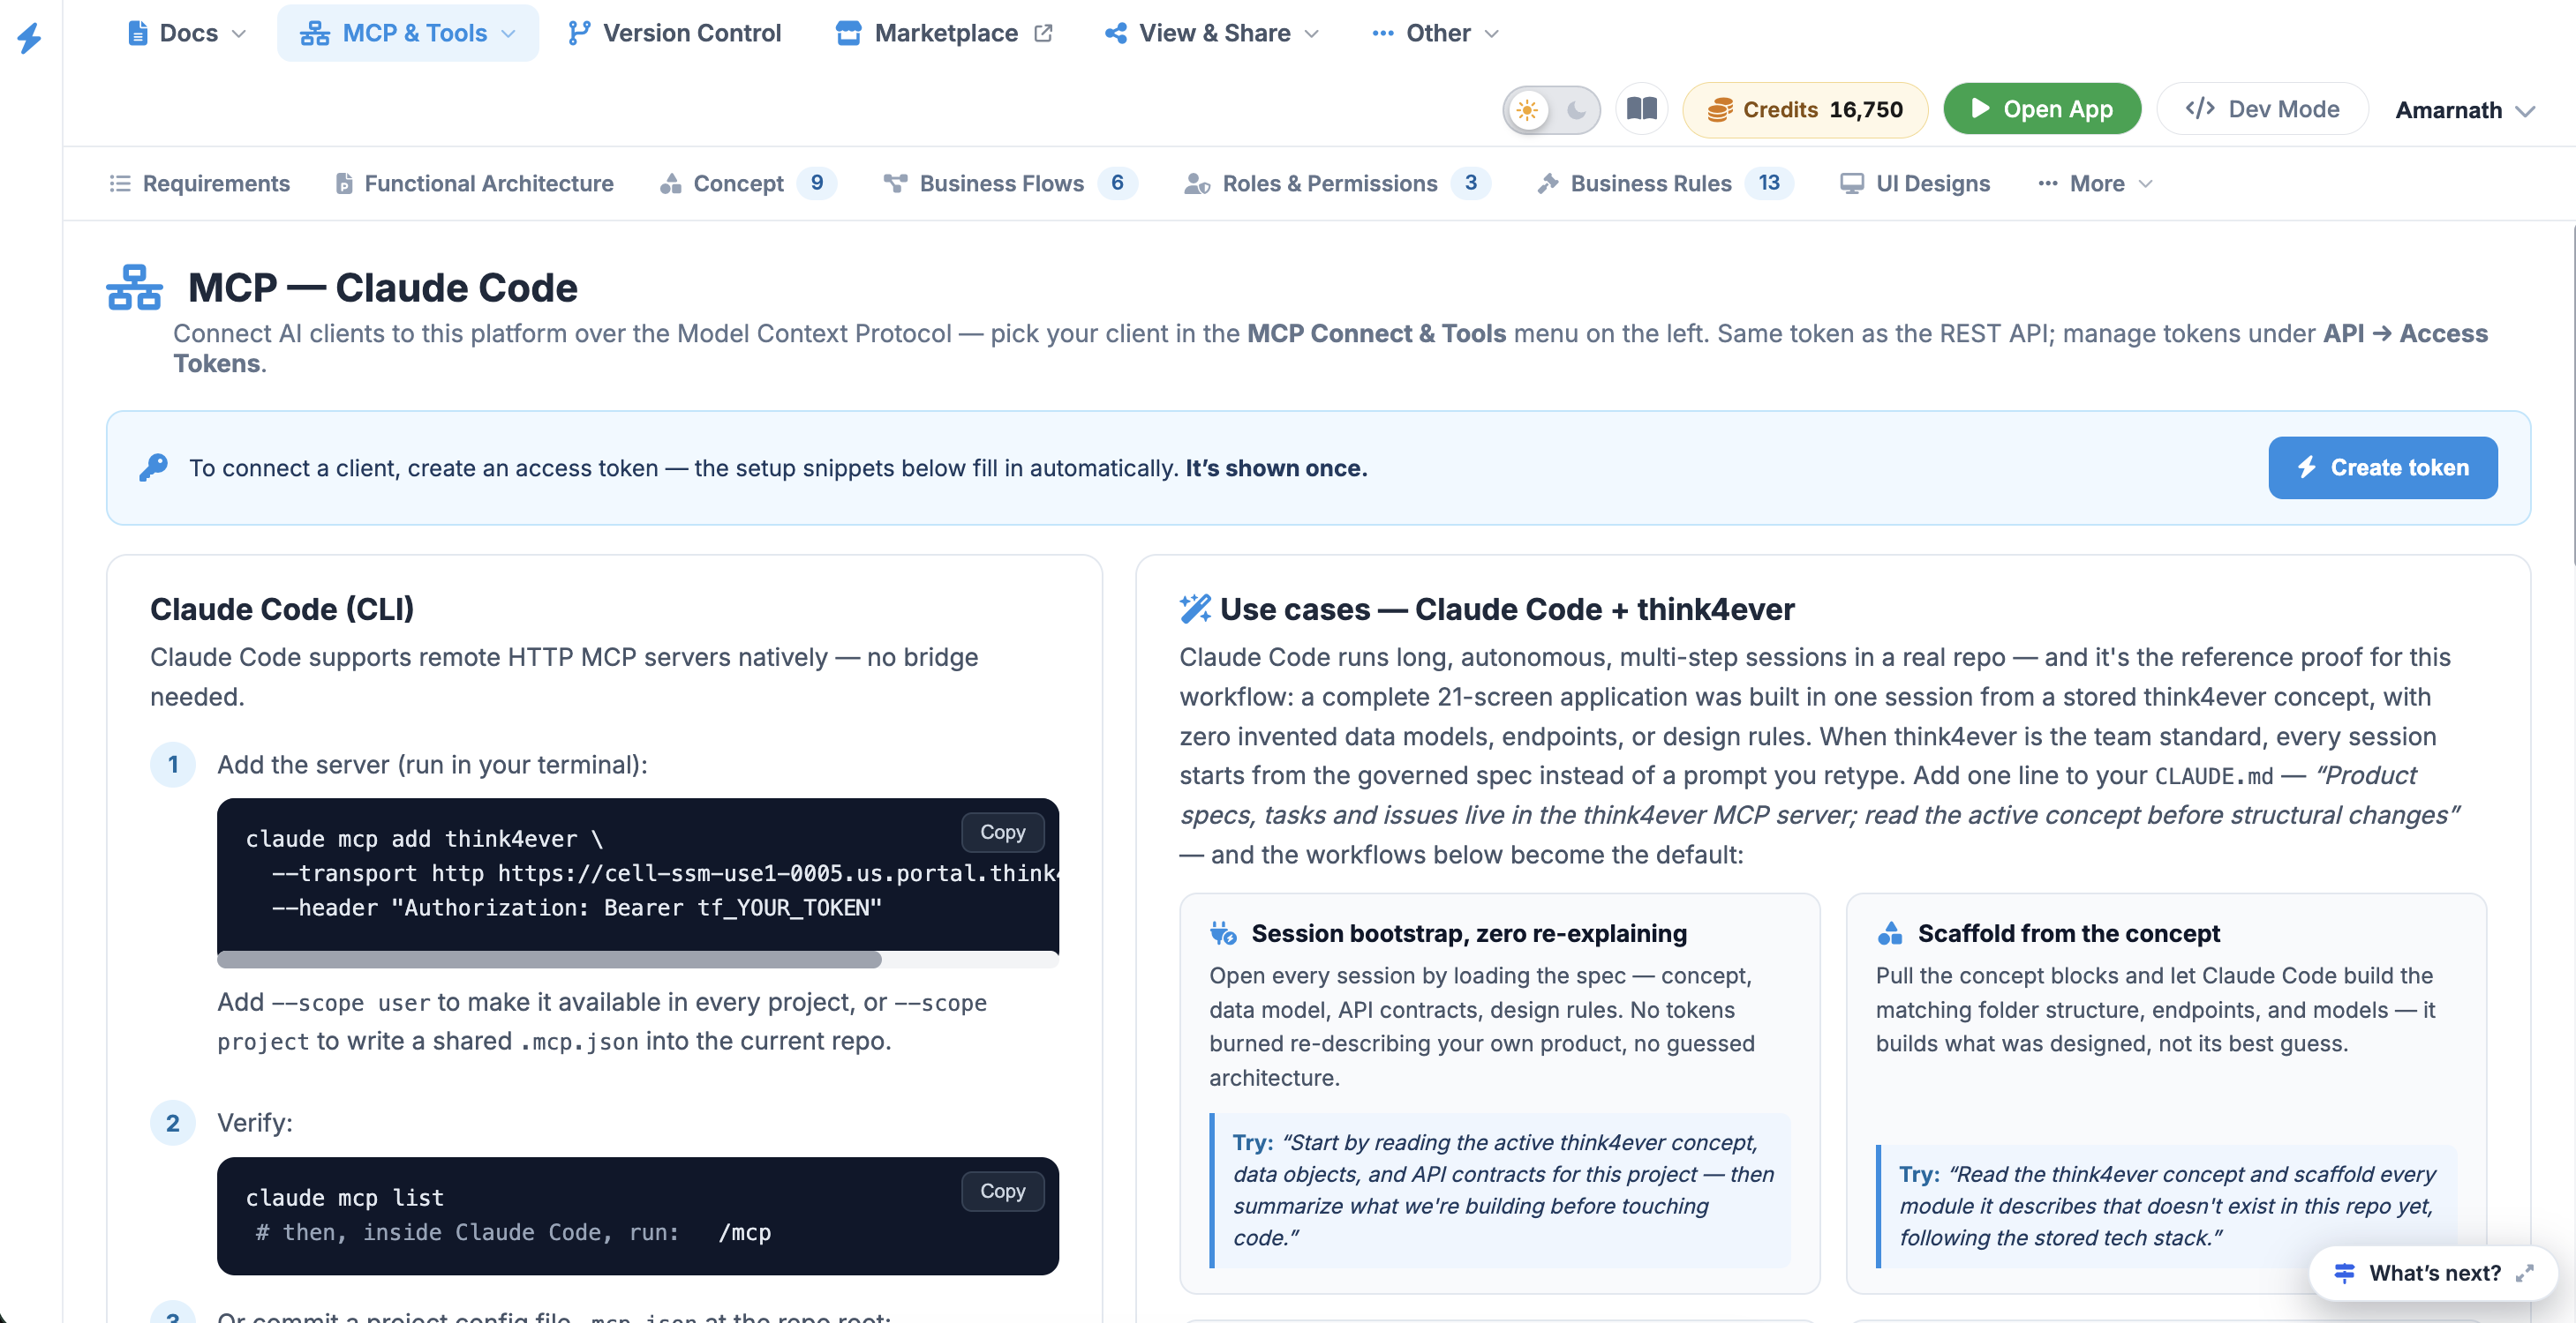The image size is (2576, 1323).
Task: Open Version Control page
Action: tap(674, 33)
